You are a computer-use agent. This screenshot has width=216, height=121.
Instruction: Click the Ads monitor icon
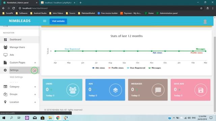5,55
